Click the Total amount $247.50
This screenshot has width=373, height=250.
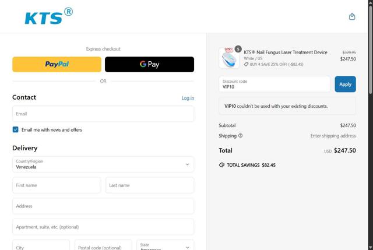(x=344, y=150)
